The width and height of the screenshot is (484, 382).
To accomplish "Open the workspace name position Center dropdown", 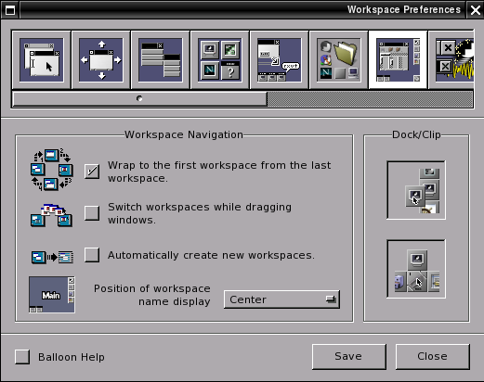I will pos(281,299).
